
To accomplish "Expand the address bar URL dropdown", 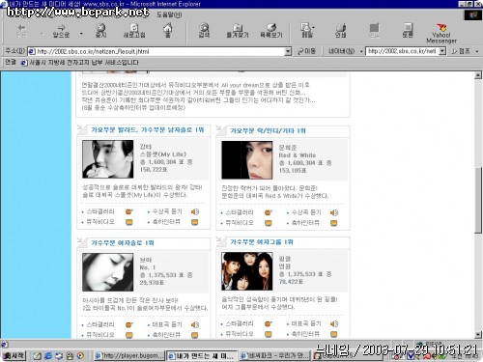I will [x=288, y=51].
